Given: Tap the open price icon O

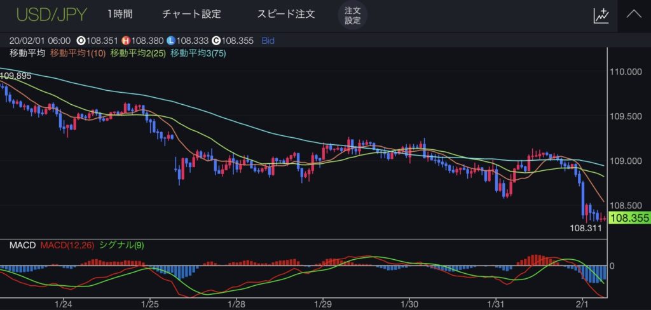Looking at the screenshot, I should pos(81,41).
